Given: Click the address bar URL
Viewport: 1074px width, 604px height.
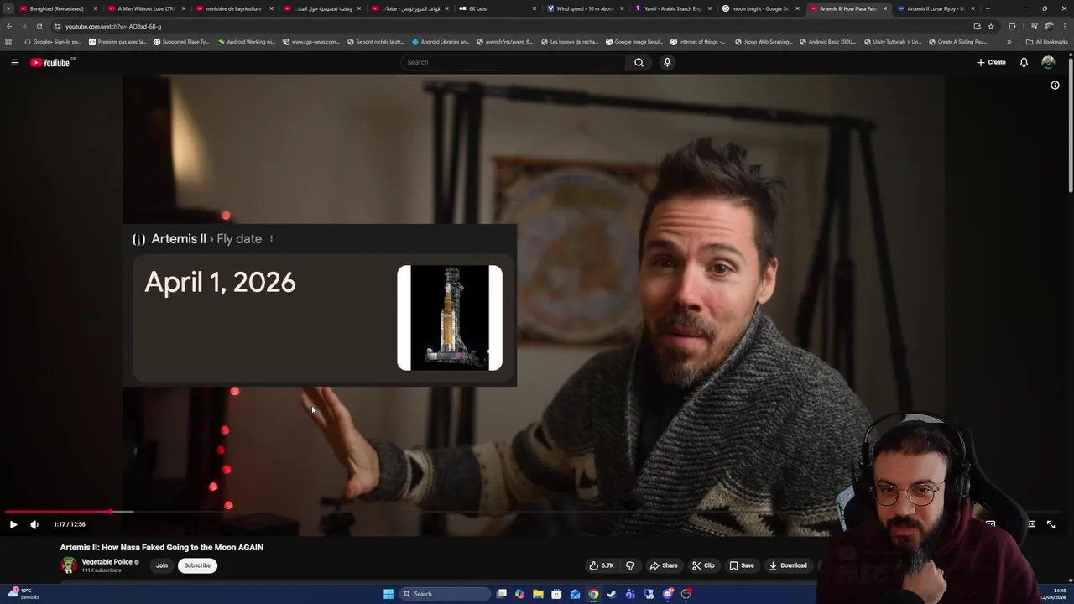Looking at the screenshot, I should pyautogui.click(x=113, y=26).
